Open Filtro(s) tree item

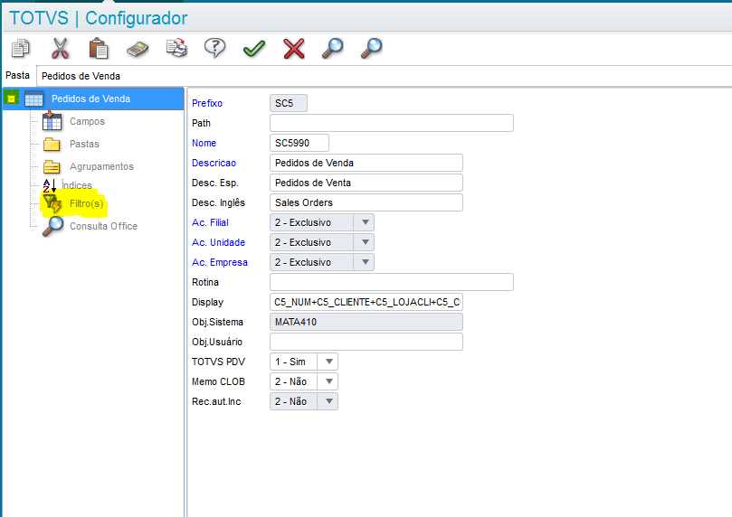[86, 203]
